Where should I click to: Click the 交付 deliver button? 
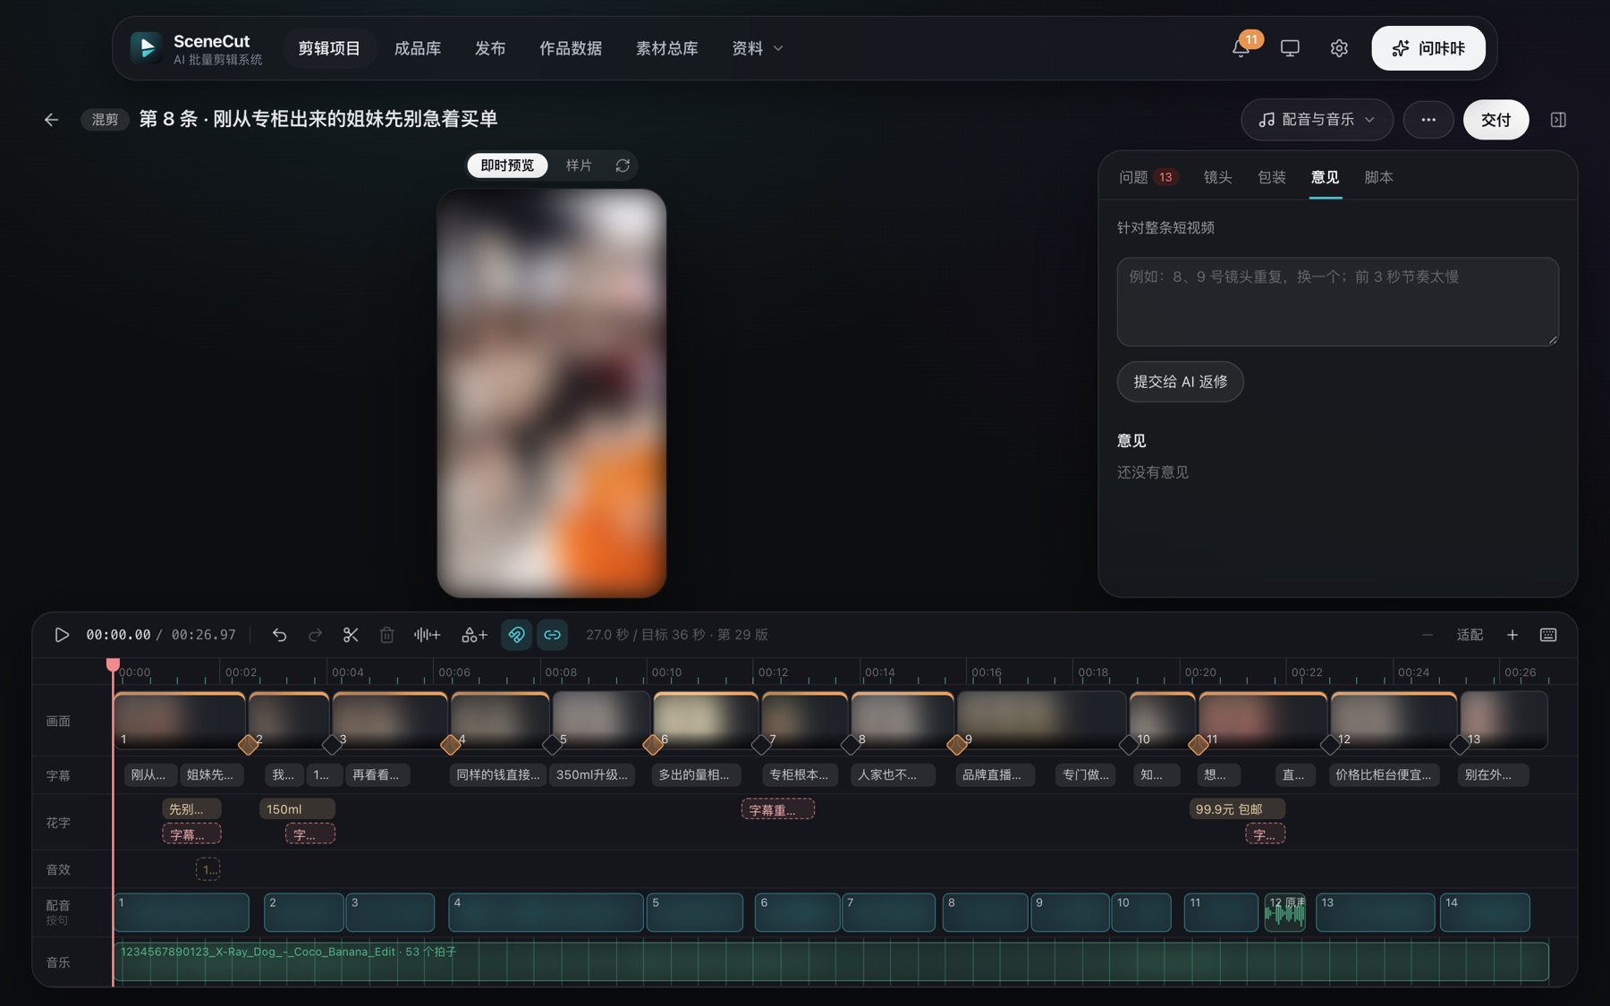[x=1496, y=120]
